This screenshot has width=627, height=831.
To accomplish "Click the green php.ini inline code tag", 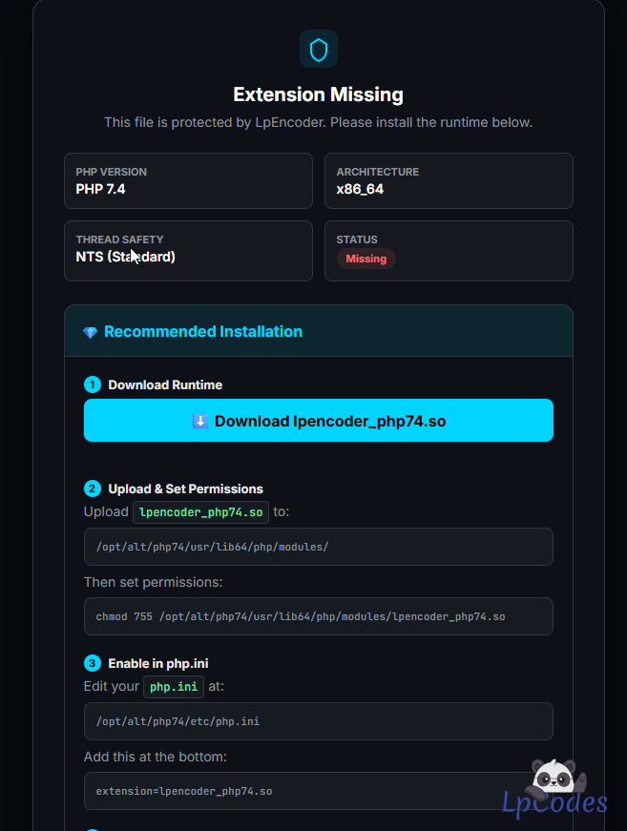I will tap(174, 686).
